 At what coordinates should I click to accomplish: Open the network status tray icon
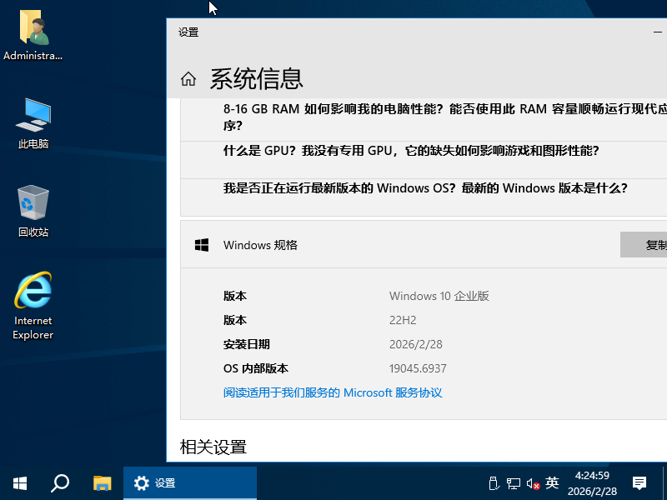[513, 483]
